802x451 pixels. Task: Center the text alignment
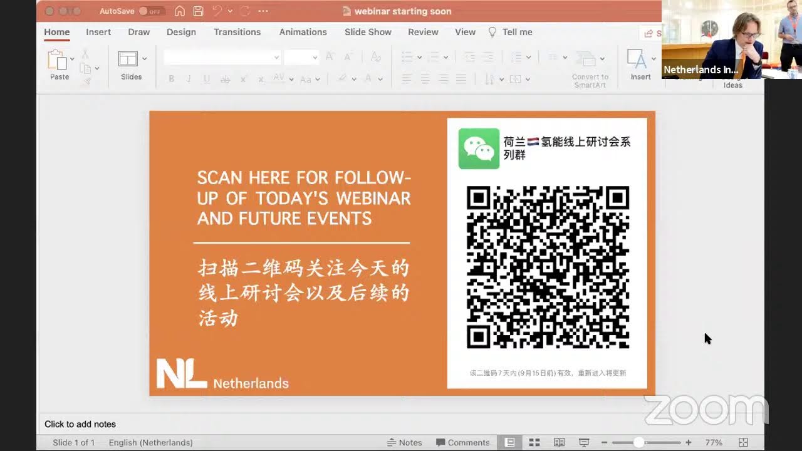click(x=425, y=79)
